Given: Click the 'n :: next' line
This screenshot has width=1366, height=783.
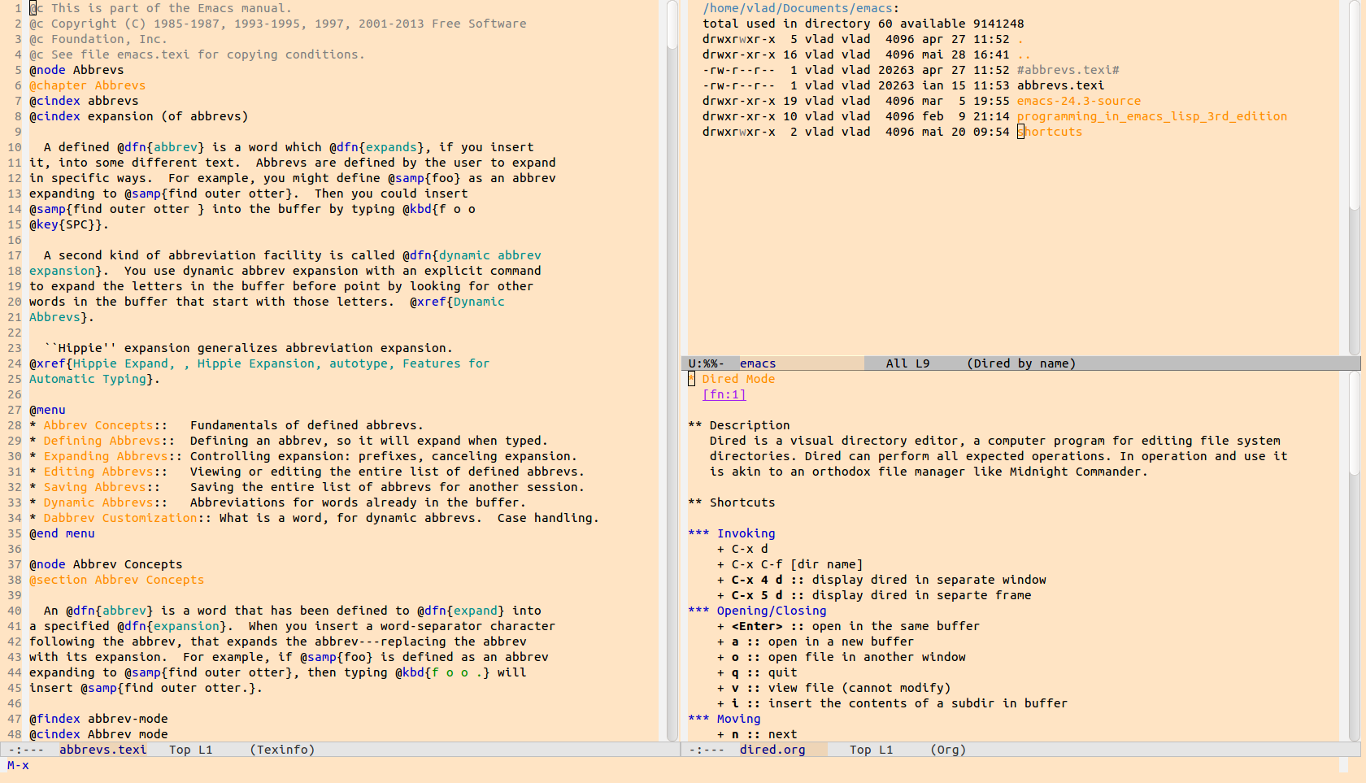Looking at the screenshot, I should (x=757, y=734).
